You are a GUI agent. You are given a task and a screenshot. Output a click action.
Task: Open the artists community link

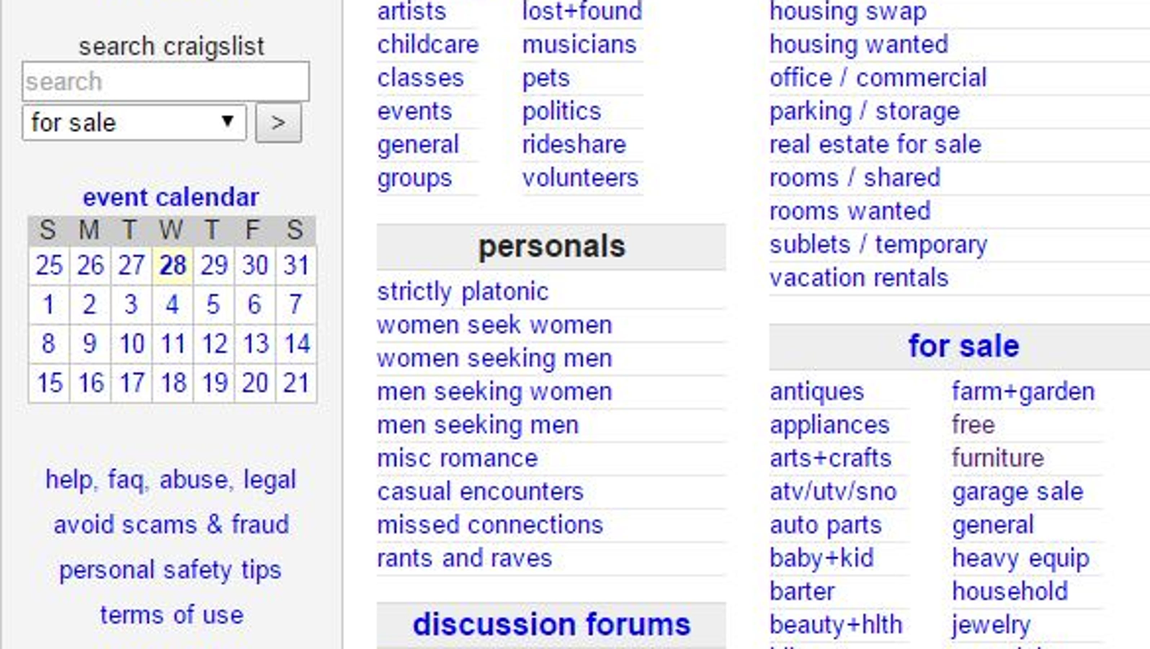click(x=411, y=11)
